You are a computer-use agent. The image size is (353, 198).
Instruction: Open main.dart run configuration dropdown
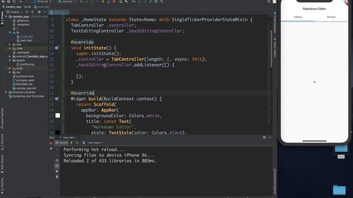tap(67, 2)
